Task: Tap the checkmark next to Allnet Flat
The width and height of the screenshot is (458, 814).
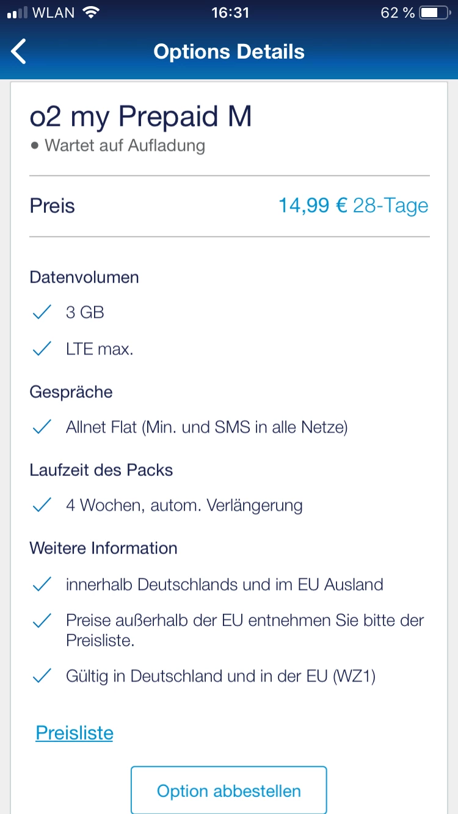Action: point(42,428)
